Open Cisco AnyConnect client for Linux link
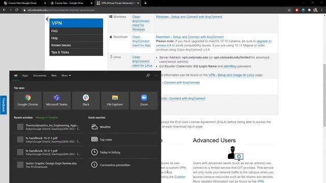 pos(142,61)
